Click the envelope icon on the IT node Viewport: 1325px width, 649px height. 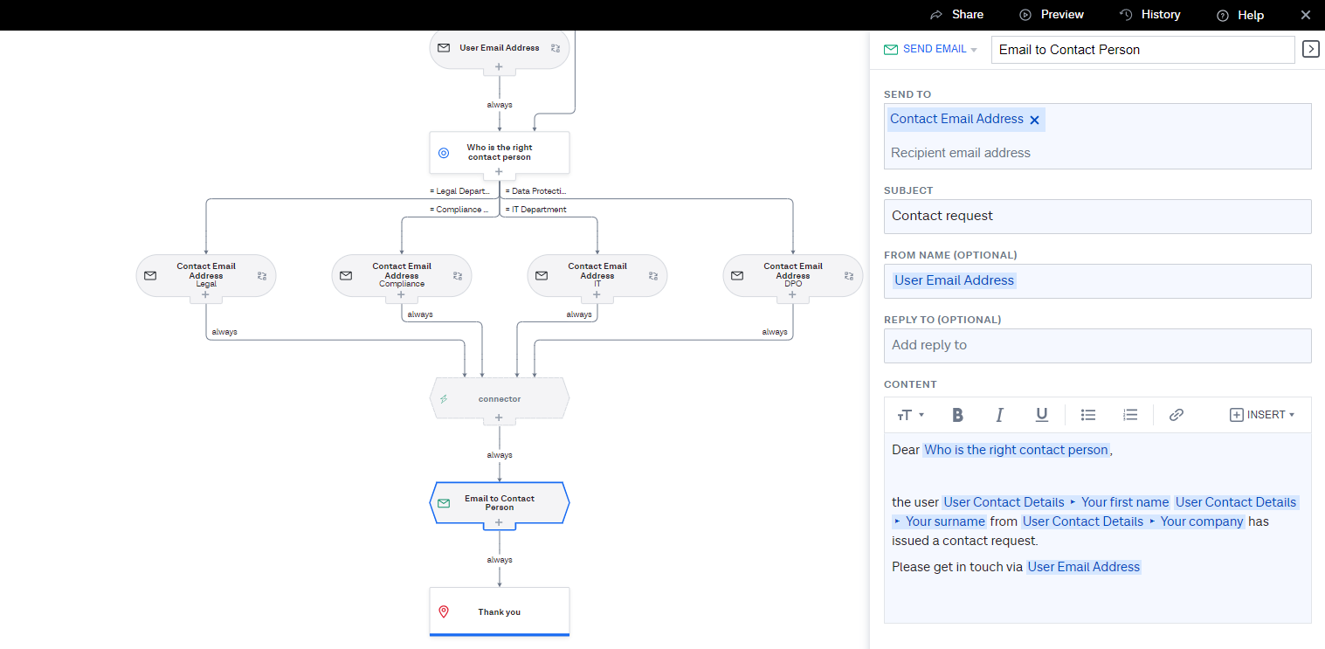(542, 276)
